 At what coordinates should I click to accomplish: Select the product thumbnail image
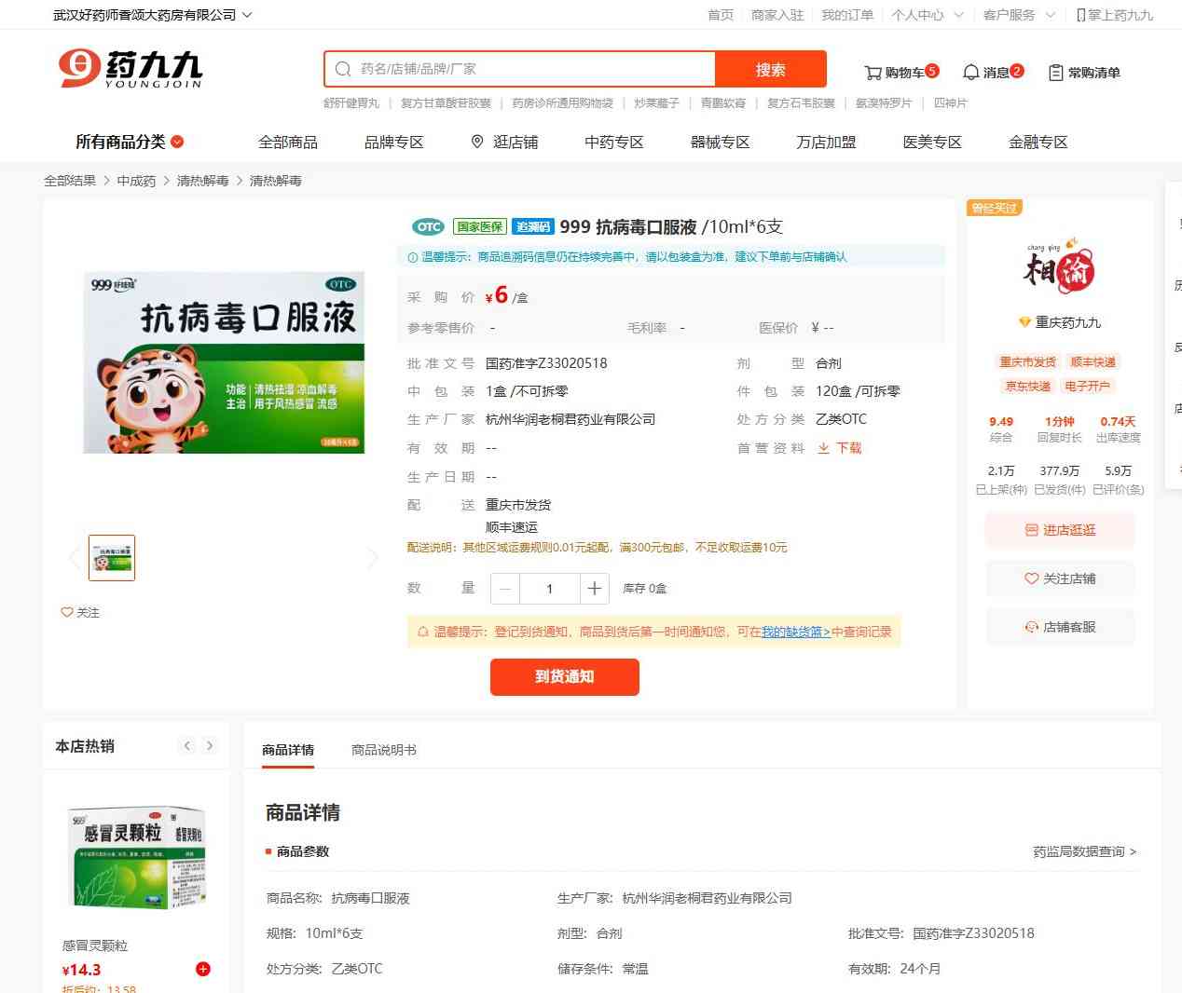(112, 558)
